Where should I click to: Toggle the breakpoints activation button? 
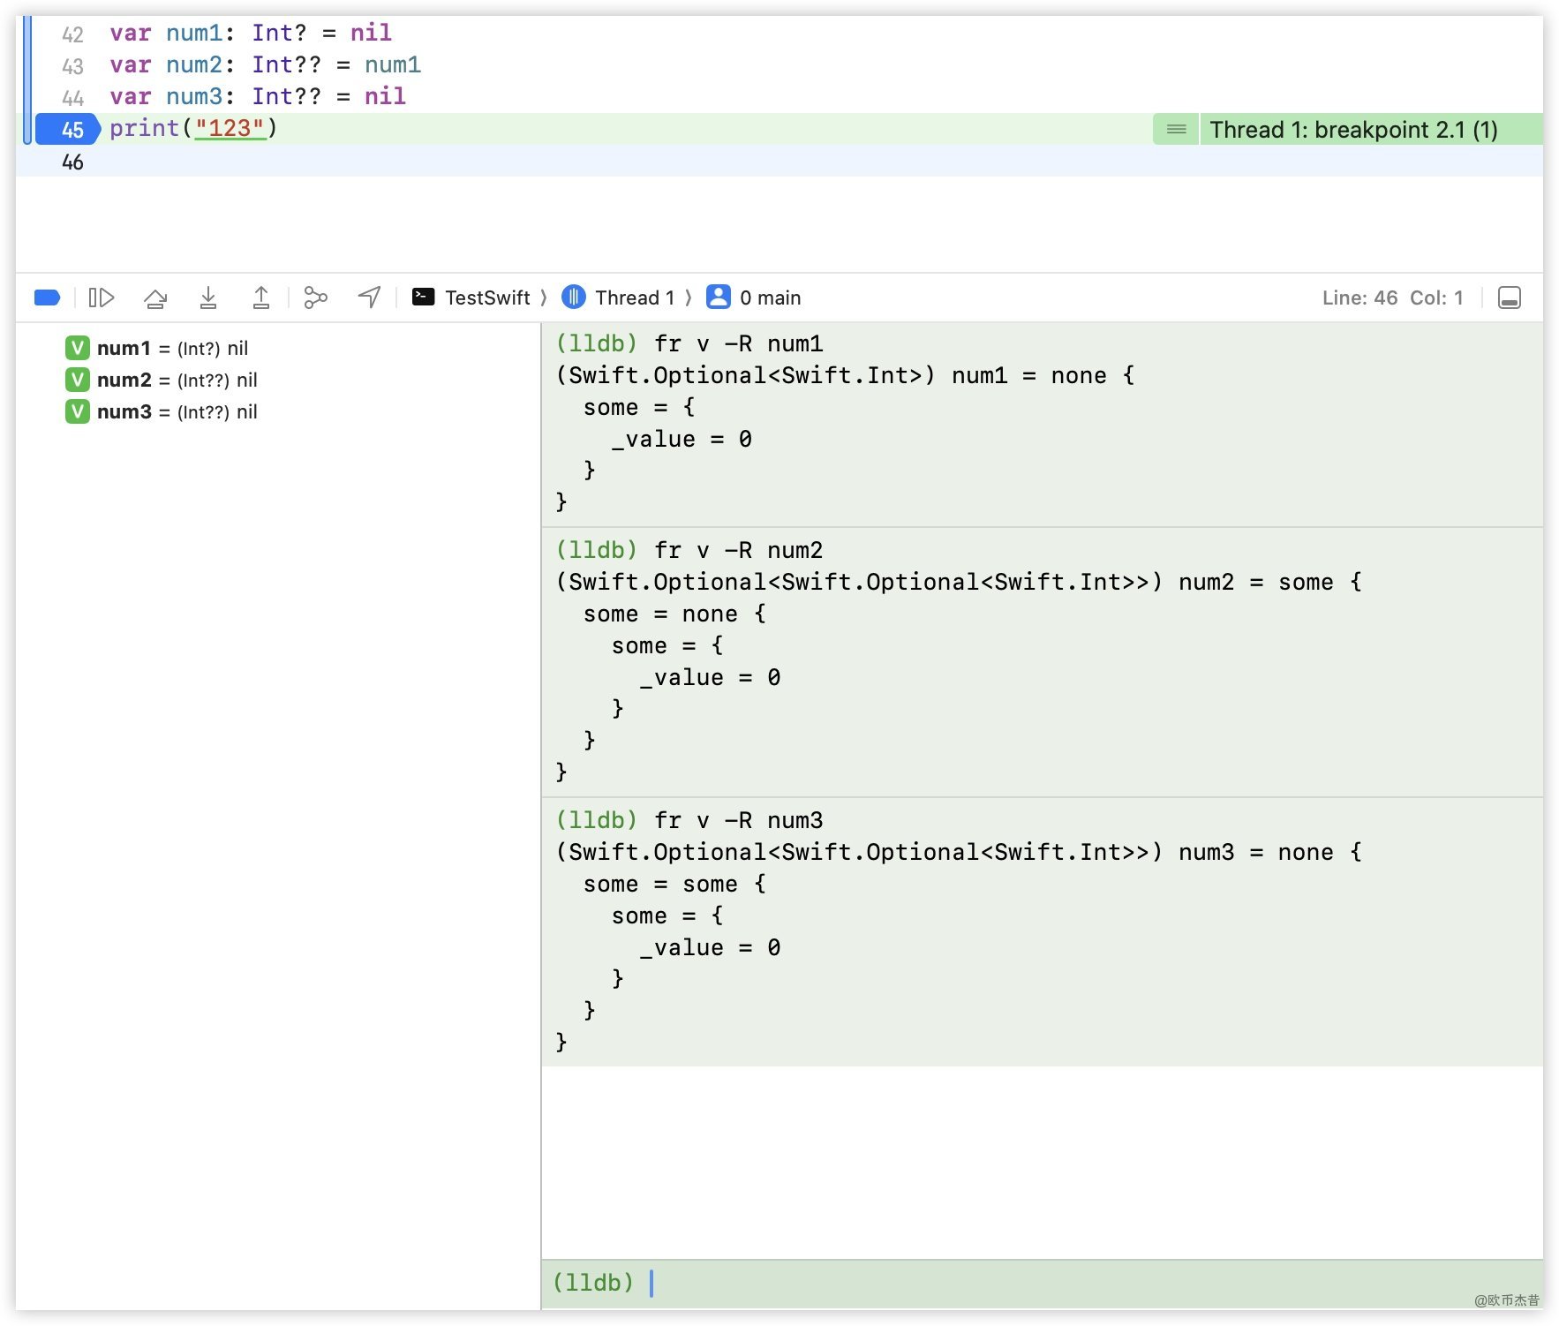47,298
